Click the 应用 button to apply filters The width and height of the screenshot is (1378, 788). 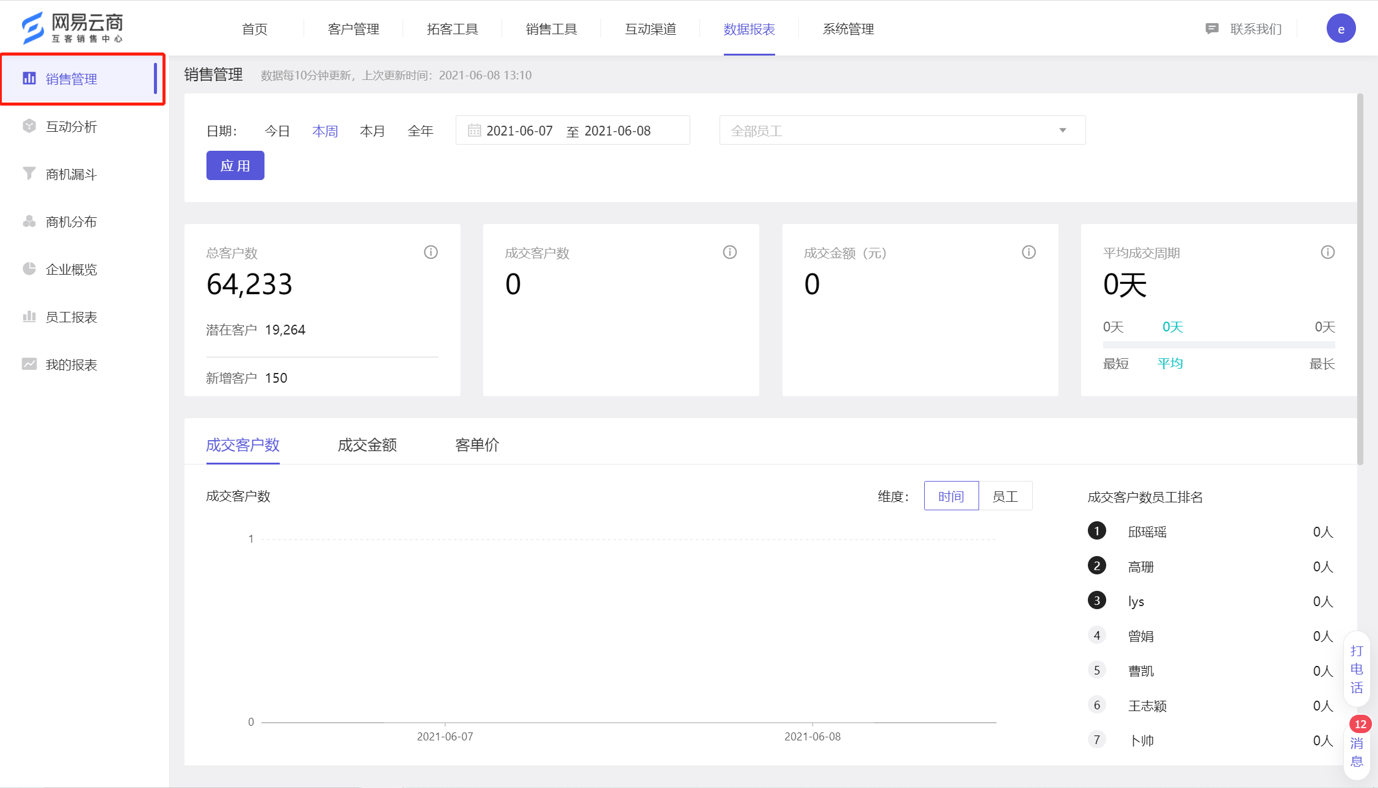pyautogui.click(x=236, y=165)
